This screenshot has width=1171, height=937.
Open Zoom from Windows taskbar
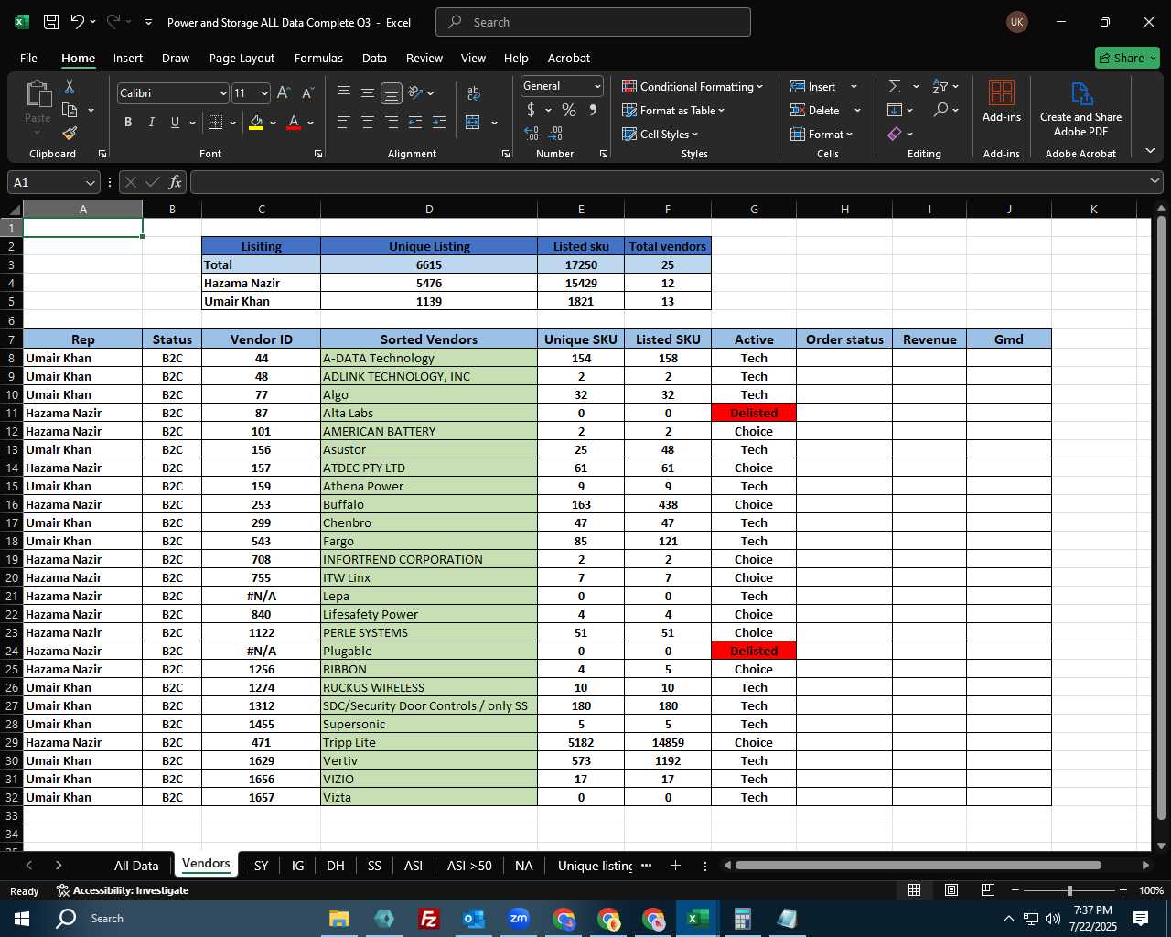(519, 919)
